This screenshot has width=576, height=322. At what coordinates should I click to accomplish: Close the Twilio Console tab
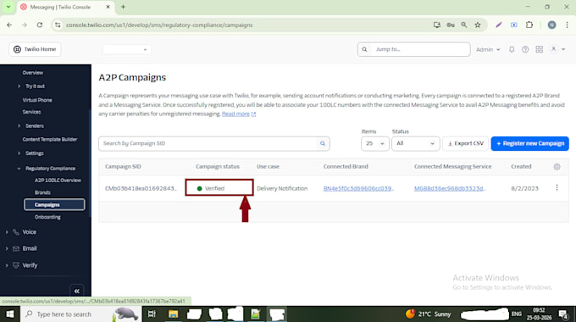tap(108, 7)
